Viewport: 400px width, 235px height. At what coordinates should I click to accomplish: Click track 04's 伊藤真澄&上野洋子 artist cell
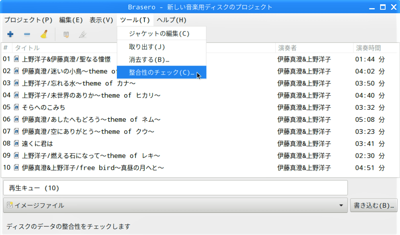pyautogui.click(x=304, y=95)
